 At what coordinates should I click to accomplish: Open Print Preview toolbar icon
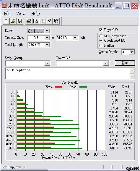pyautogui.click(x=36, y=21)
